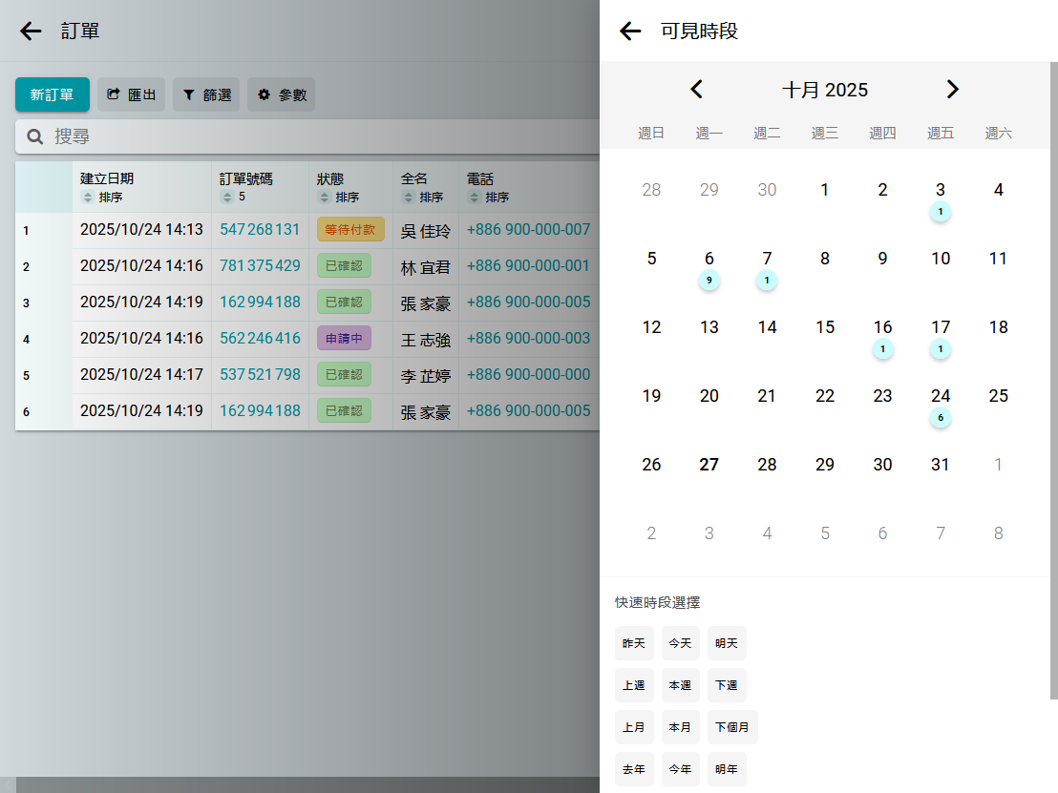The image size is (1058, 793).
Task: Open order number 547268131 link
Action: pos(260,230)
